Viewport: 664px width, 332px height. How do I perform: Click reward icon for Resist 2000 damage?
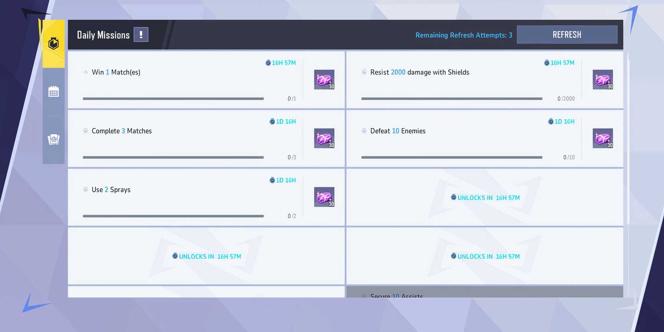click(x=602, y=80)
